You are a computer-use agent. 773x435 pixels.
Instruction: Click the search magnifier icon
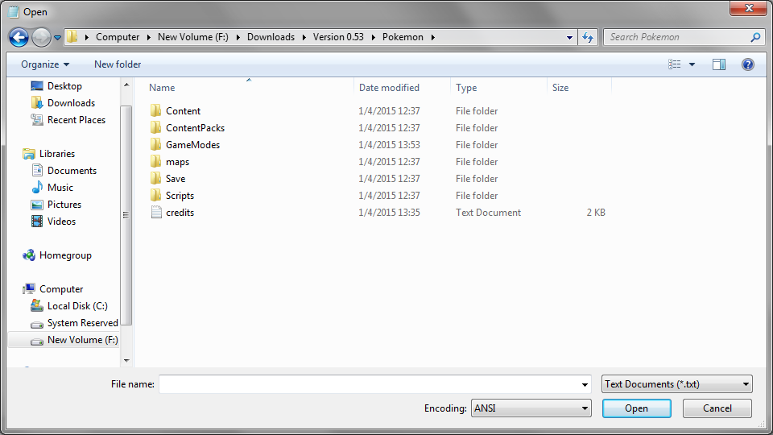pos(755,37)
